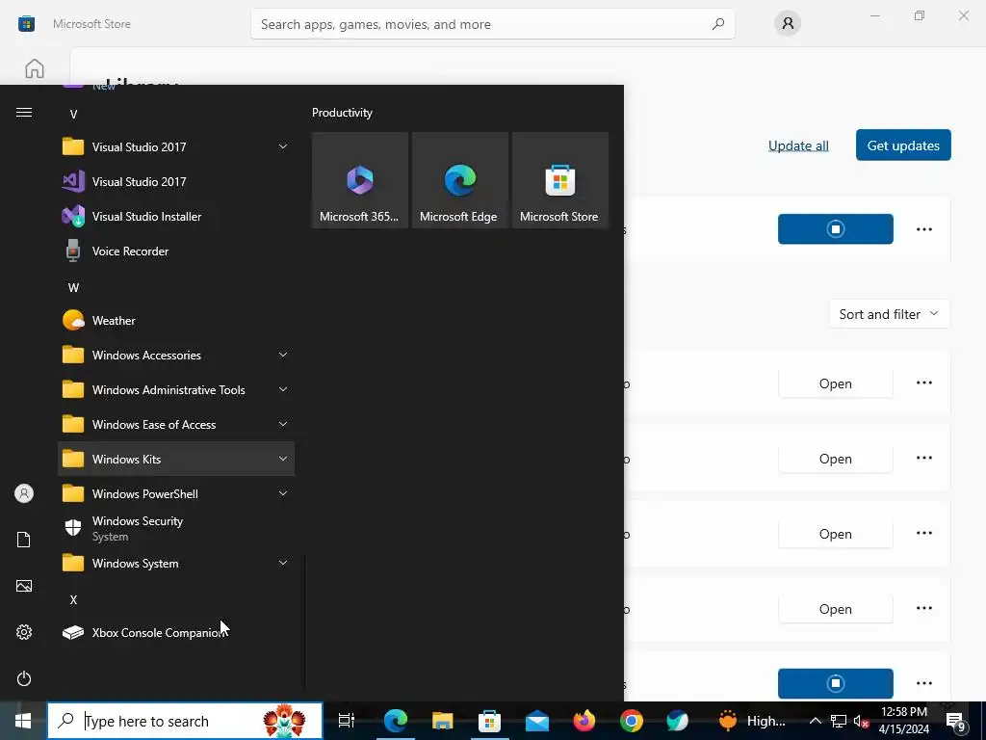
Task: Open the Sort and filter dropdown
Action: (889, 314)
